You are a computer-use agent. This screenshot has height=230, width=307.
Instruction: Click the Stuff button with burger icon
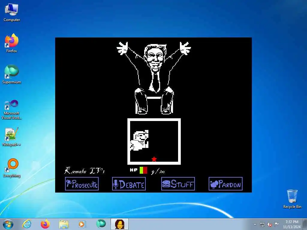(x=178, y=184)
